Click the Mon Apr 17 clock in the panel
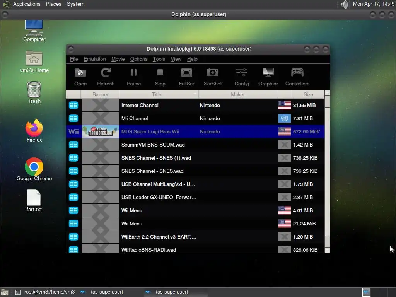 tap(374, 4)
